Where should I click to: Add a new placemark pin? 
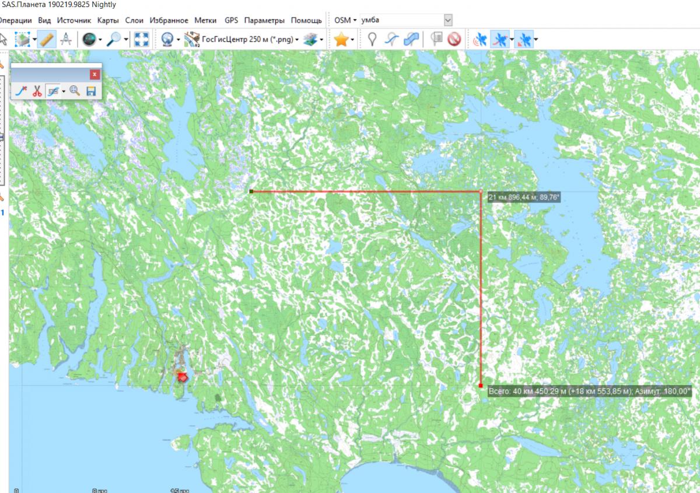coord(373,40)
